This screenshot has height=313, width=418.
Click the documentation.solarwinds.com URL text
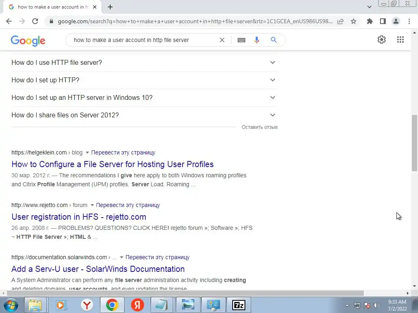(x=59, y=258)
